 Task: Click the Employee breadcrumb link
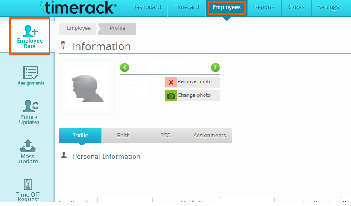pos(79,29)
